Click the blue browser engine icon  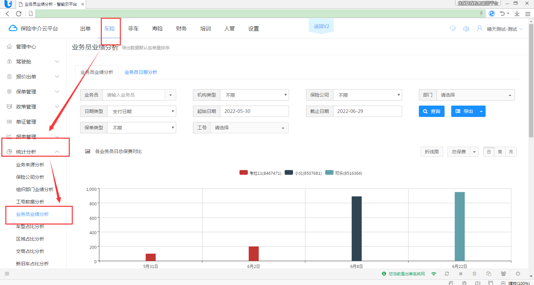click(x=492, y=13)
